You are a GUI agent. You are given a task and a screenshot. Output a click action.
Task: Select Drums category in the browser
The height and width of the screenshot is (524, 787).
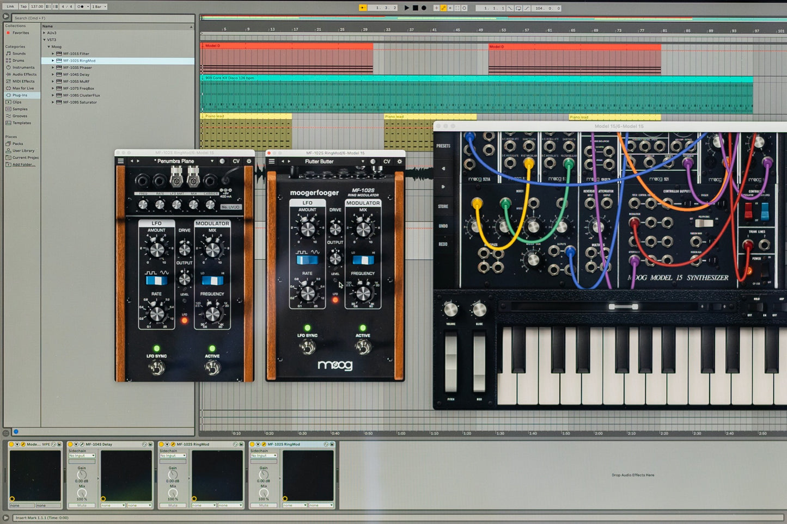[x=19, y=60]
